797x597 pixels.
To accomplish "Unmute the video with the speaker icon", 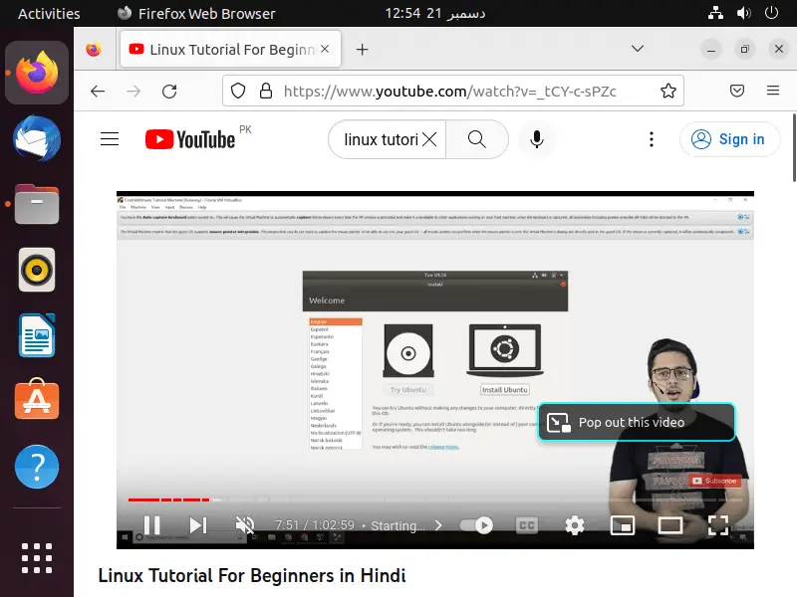I will [245, 525].
